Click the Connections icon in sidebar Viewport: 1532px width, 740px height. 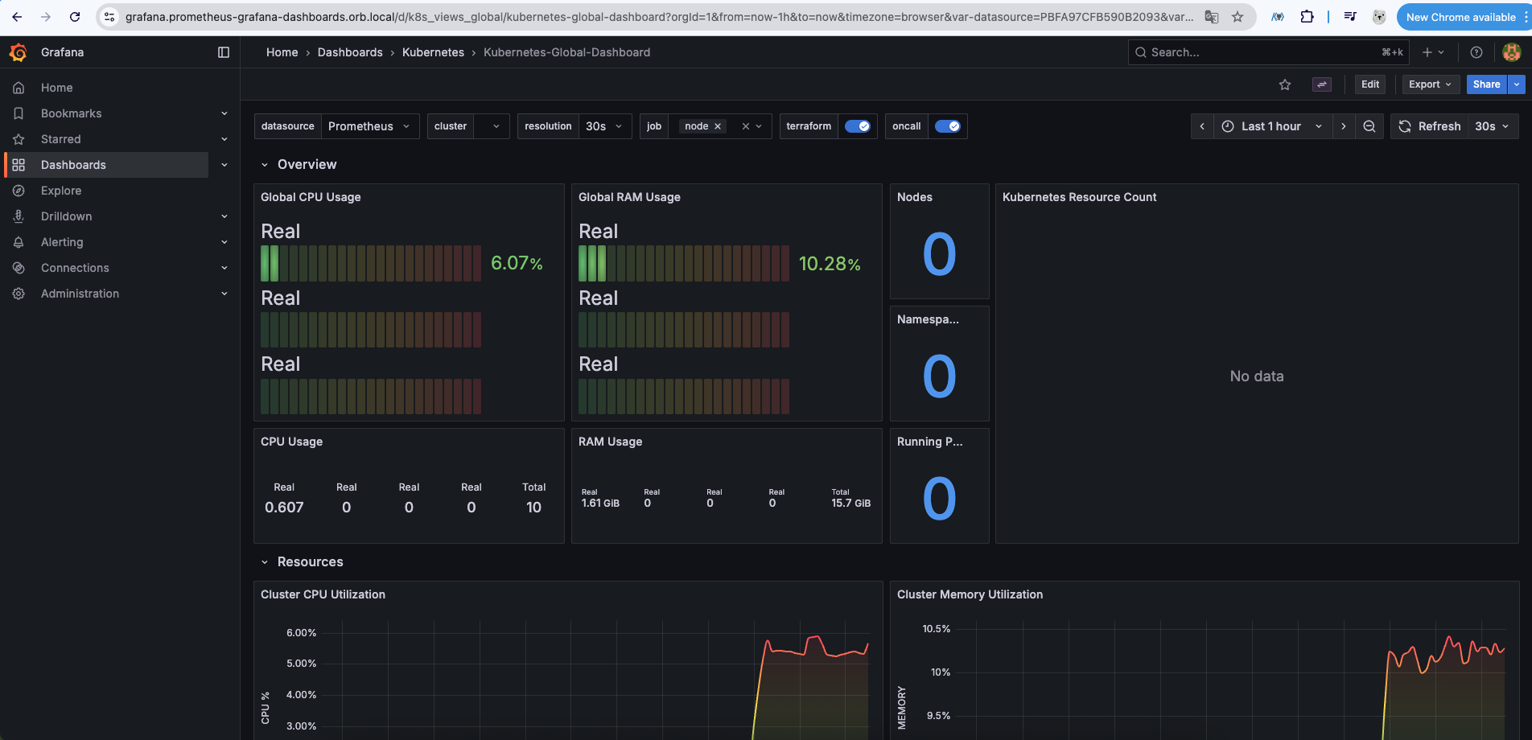pos(19,268)
